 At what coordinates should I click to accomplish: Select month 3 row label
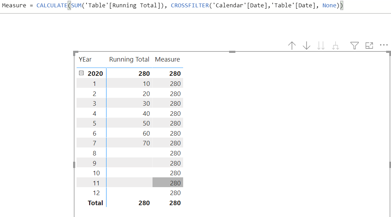(x=94, y=103)
